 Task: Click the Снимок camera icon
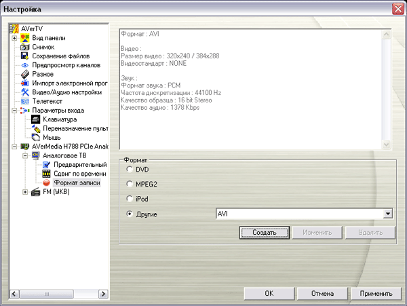(x=25, y=47)
